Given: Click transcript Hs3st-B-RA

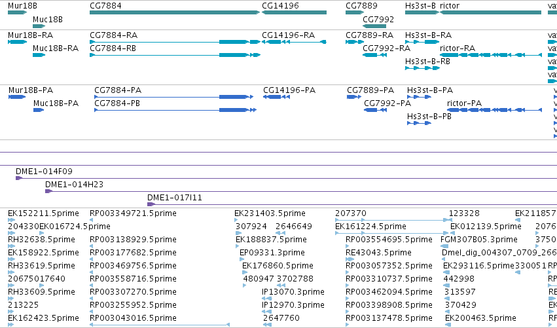Looking at the screenshot, I should click(x=429, y=35).
